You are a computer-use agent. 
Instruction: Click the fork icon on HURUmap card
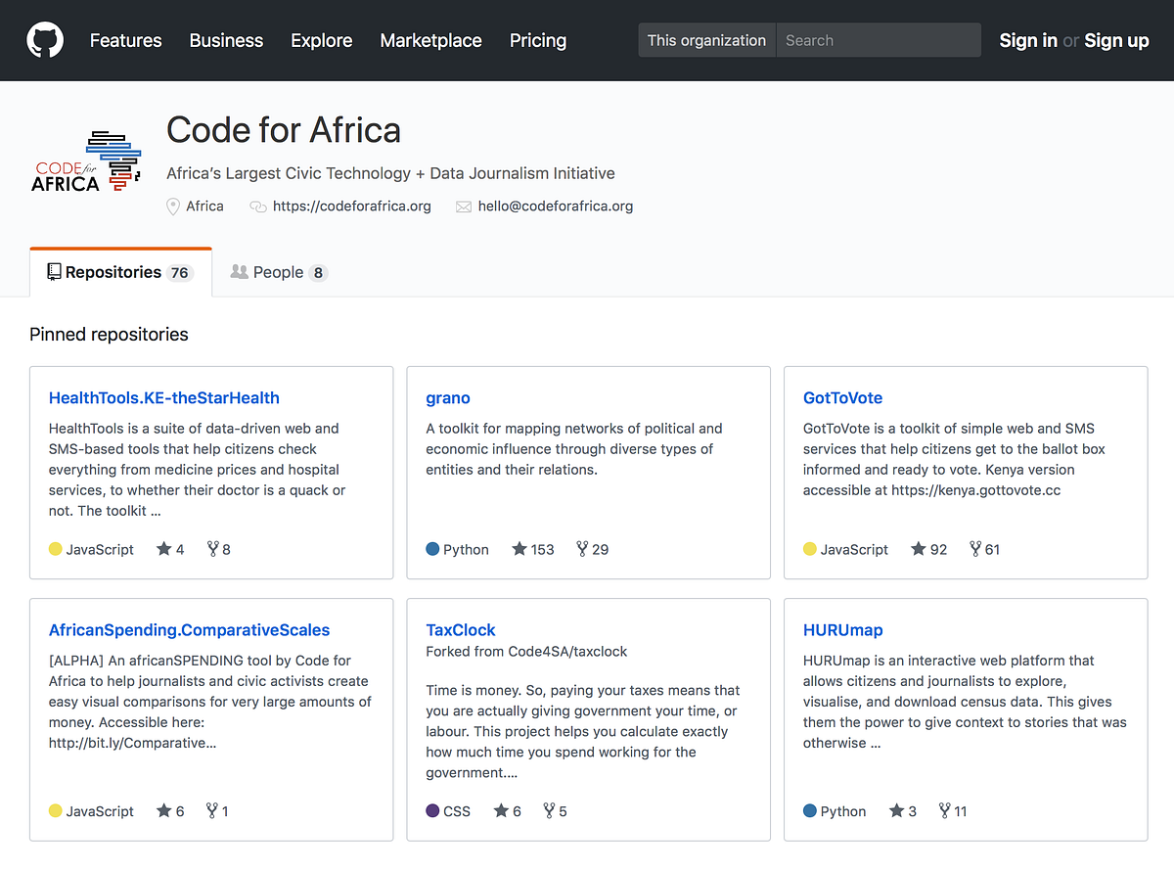[944, 810]
